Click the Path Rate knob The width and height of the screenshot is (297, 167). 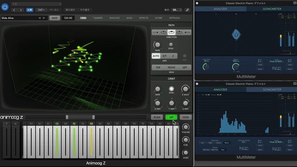pos(157,45)
